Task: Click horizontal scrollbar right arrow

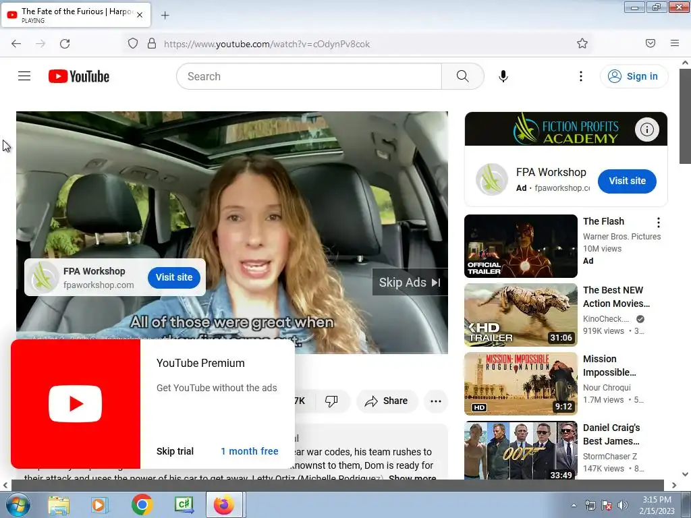Action: [x=674, y=485]
